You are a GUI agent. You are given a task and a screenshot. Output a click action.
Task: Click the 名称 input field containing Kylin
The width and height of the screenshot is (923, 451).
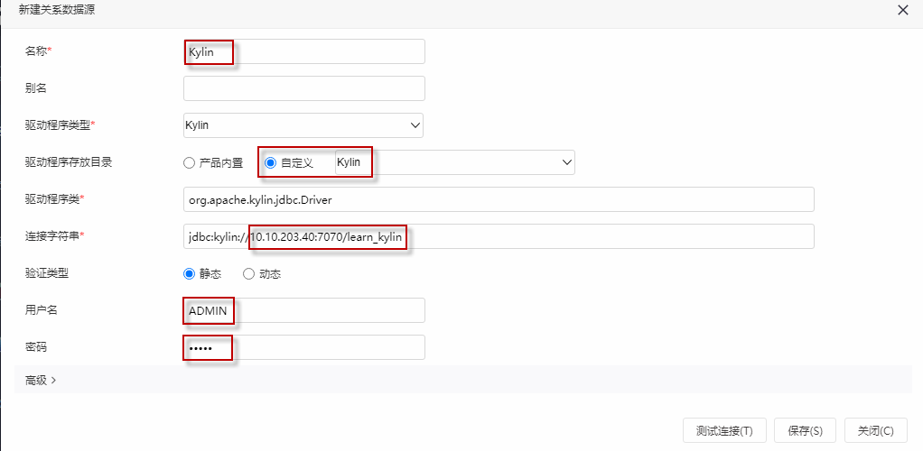(303, 51)
